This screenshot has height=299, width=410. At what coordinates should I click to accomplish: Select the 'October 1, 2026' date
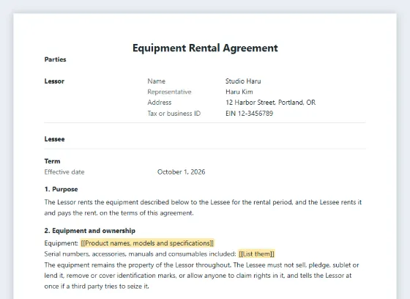coord(182,172)
